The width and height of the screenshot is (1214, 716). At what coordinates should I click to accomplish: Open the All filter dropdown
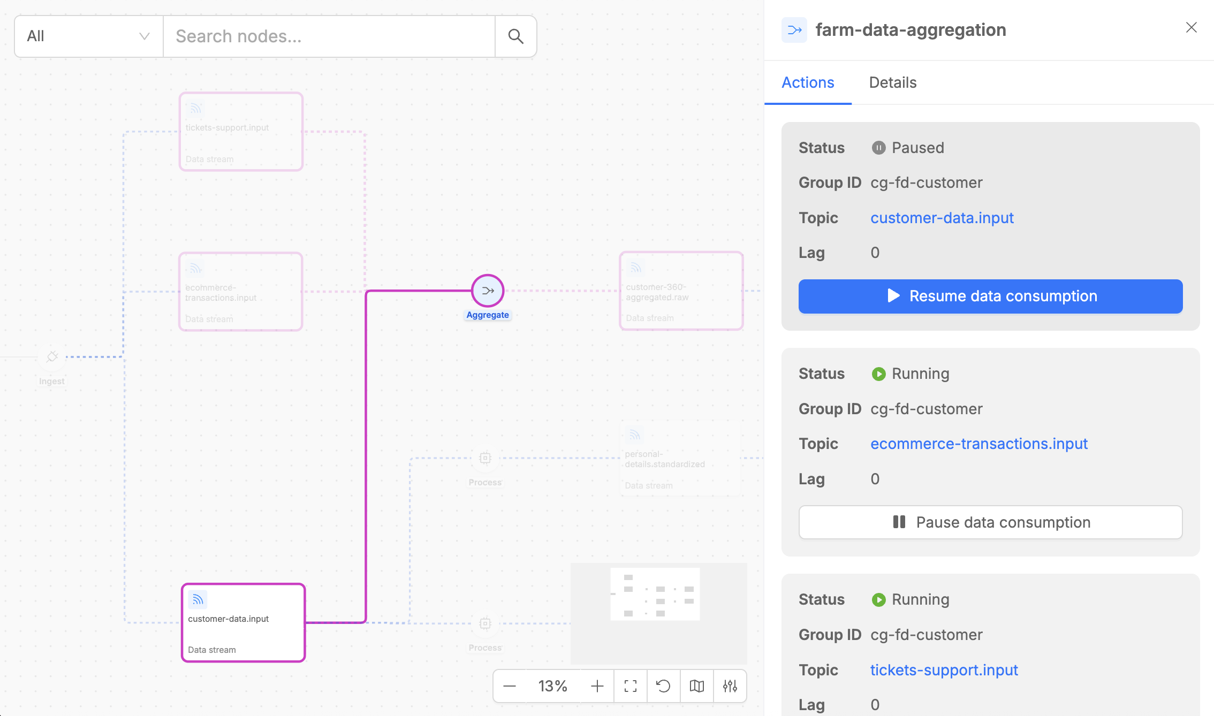(88, 36)
